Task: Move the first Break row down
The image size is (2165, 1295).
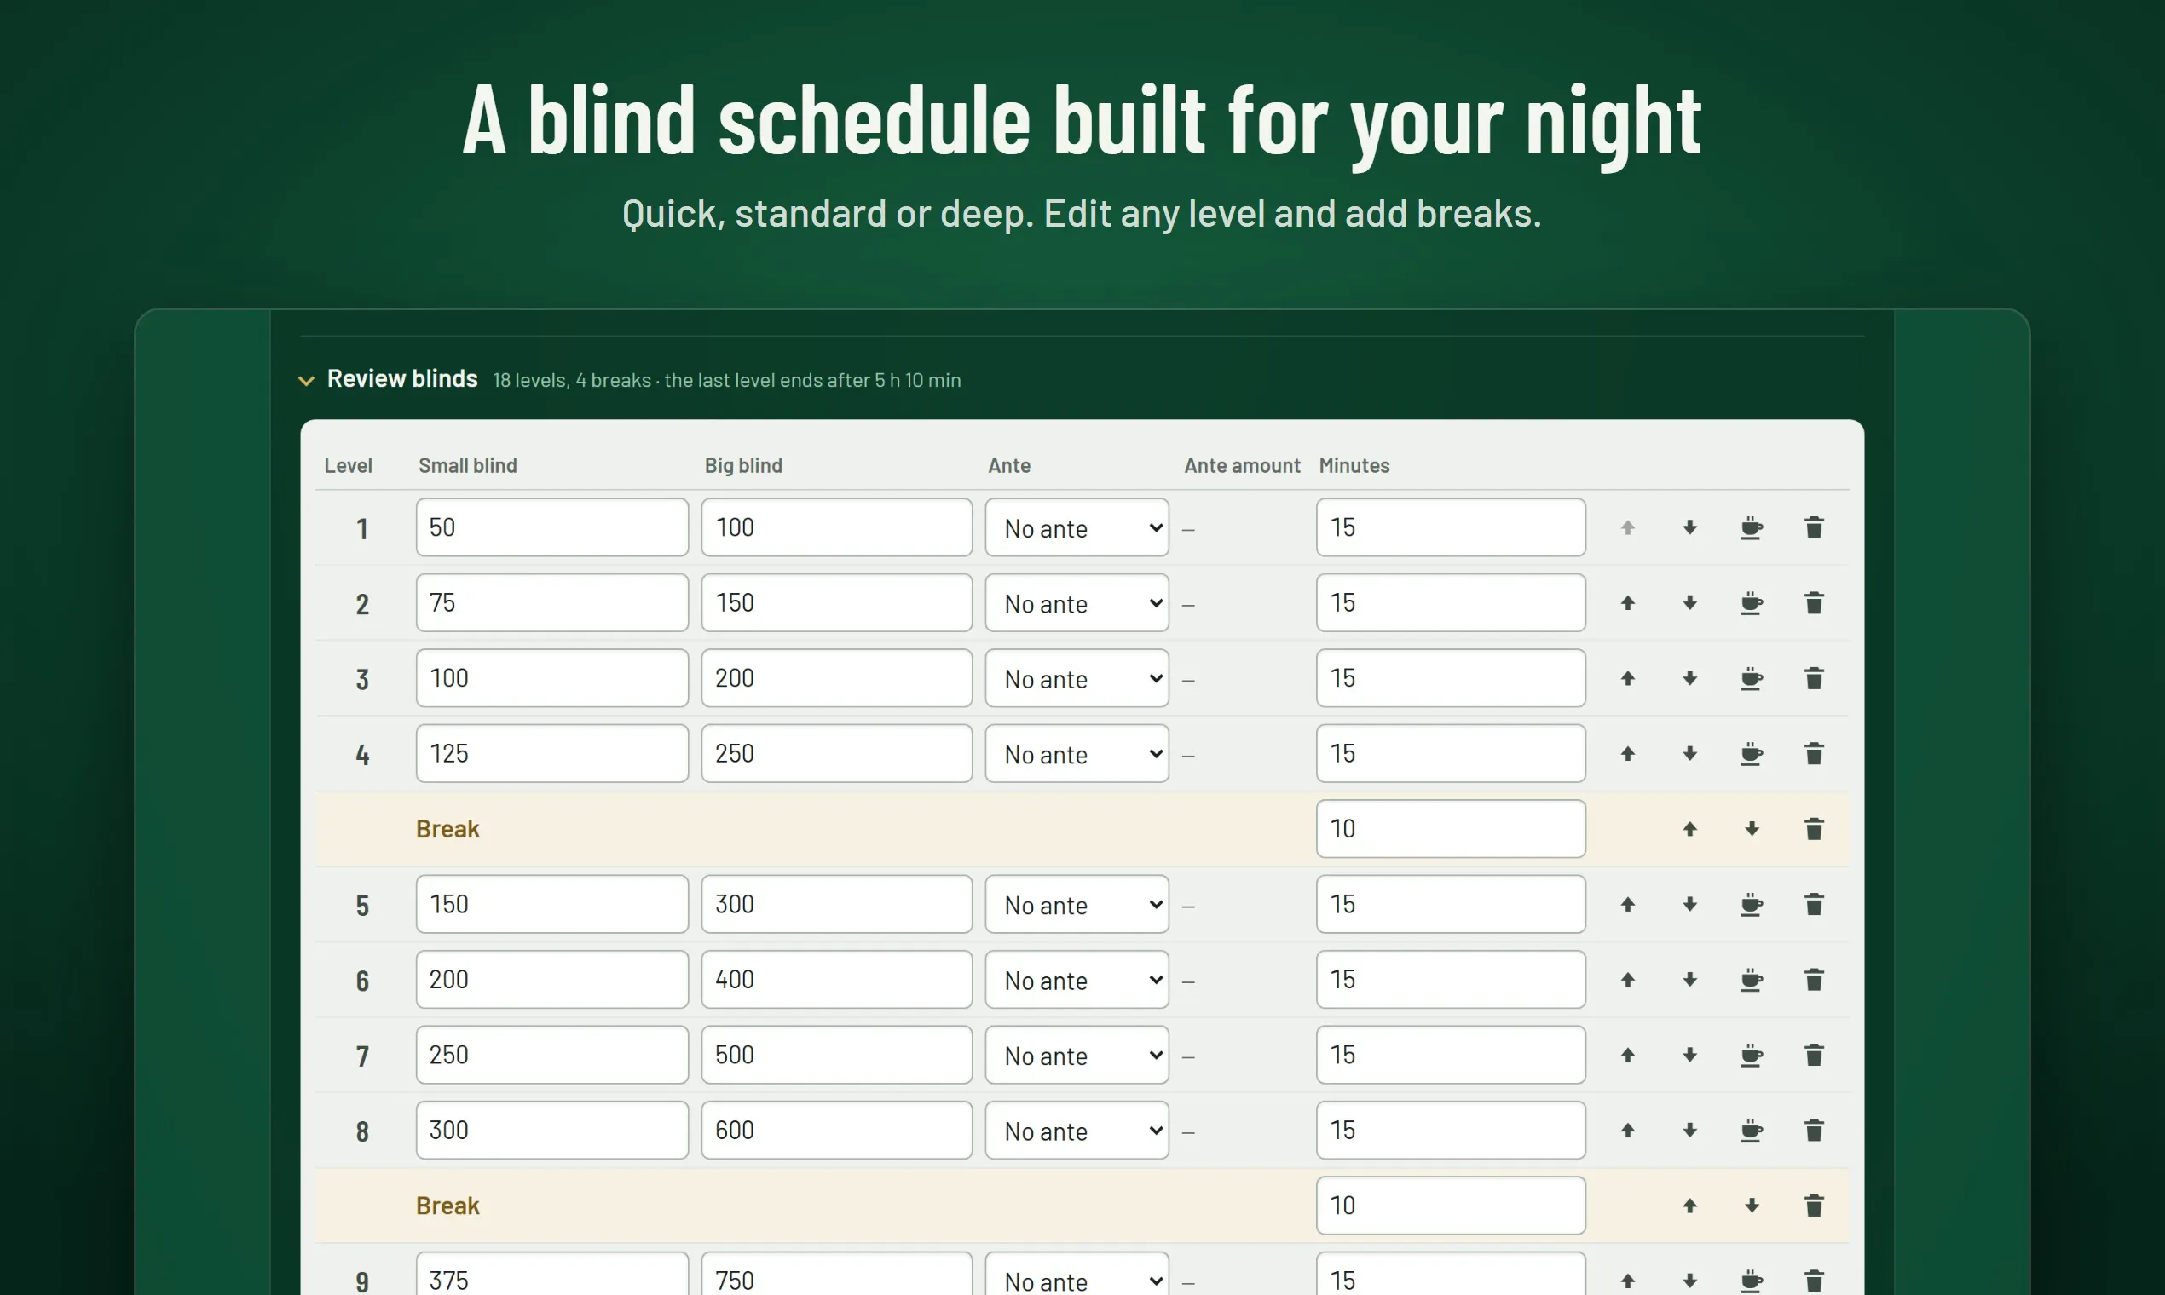Action: 1752,829
